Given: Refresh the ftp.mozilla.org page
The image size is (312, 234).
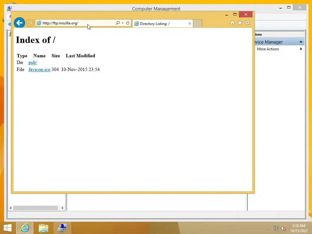Looking at the screenshot, I should click(x=128, y=23).
